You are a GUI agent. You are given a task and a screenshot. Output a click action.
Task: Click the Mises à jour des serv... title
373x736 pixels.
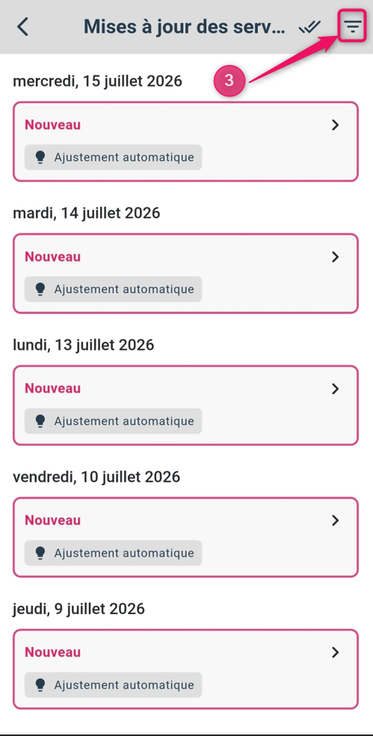[x=185, y=27]
